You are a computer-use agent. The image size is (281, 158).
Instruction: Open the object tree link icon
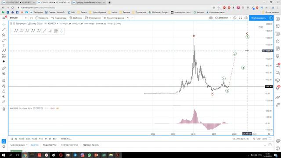pos(4,102)
